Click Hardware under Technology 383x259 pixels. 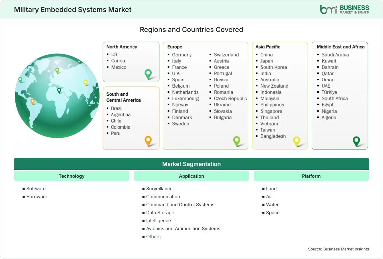[x=37, y=197]
